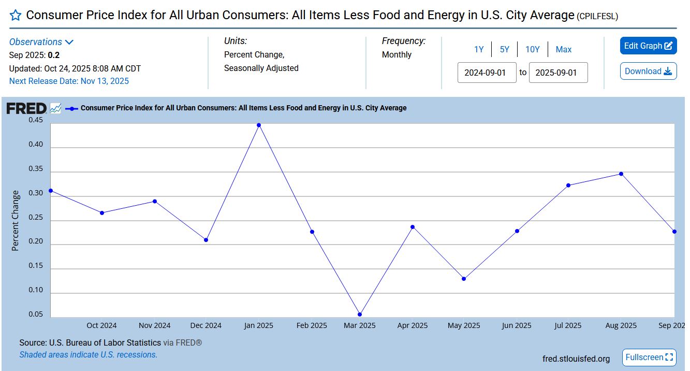Screen dimensions: 690x371
Task: Open the Next Release Date link
Action: pyautogui.click(x=69, y=81)
